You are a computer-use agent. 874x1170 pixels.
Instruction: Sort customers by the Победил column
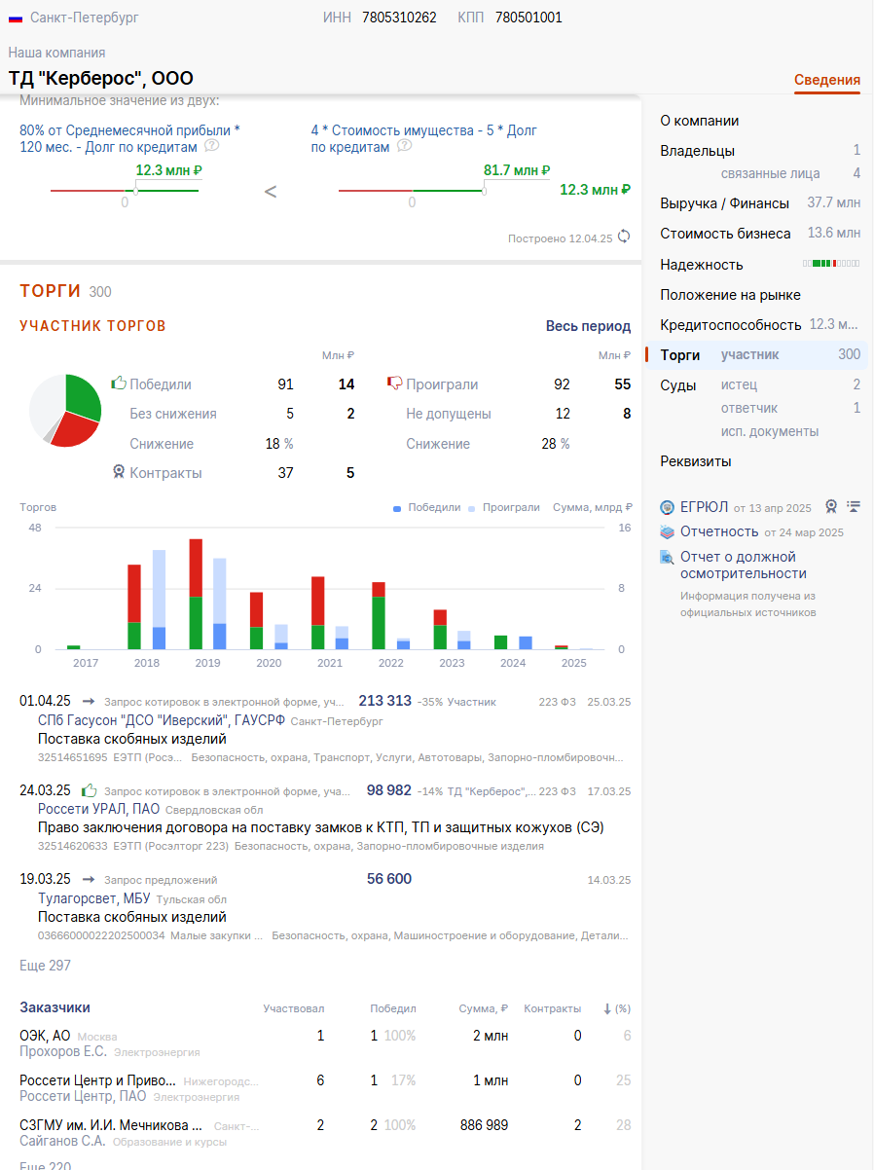click(x=393, y=1008)
